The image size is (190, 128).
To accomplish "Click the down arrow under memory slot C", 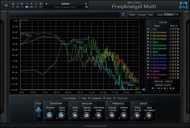I will (x=166, y=91).
